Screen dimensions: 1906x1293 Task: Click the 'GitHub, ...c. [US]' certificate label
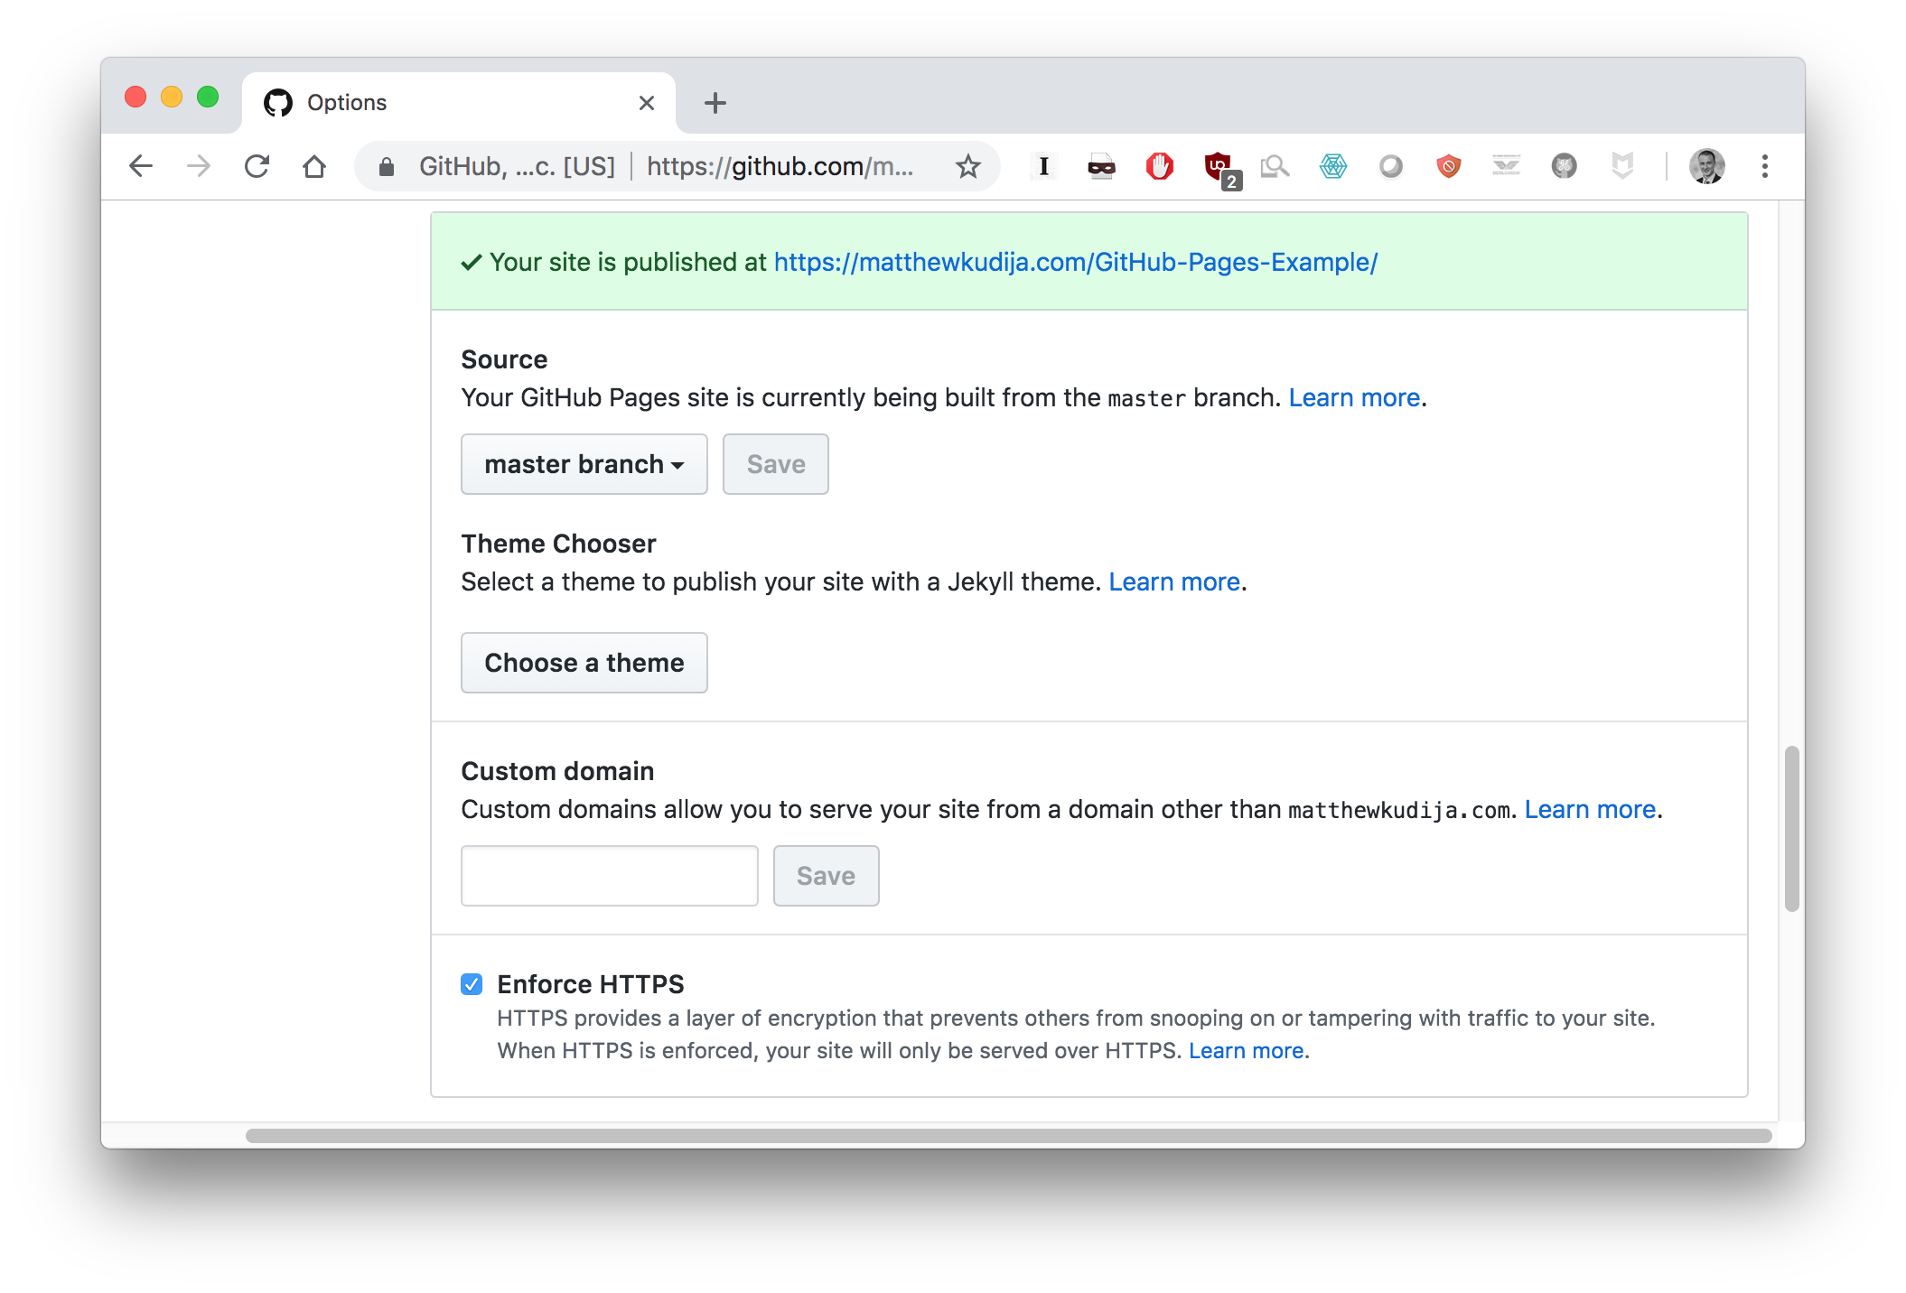[517, 166]
